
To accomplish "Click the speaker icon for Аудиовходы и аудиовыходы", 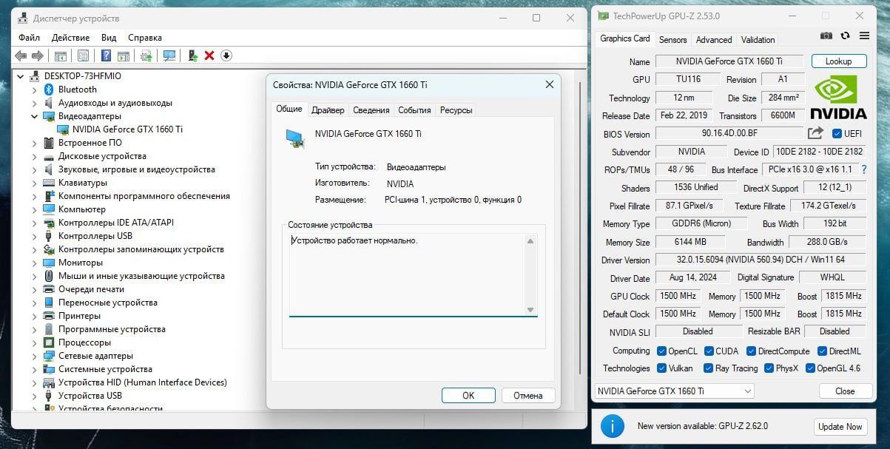I will pyautogui.click(x=49, y=103).
